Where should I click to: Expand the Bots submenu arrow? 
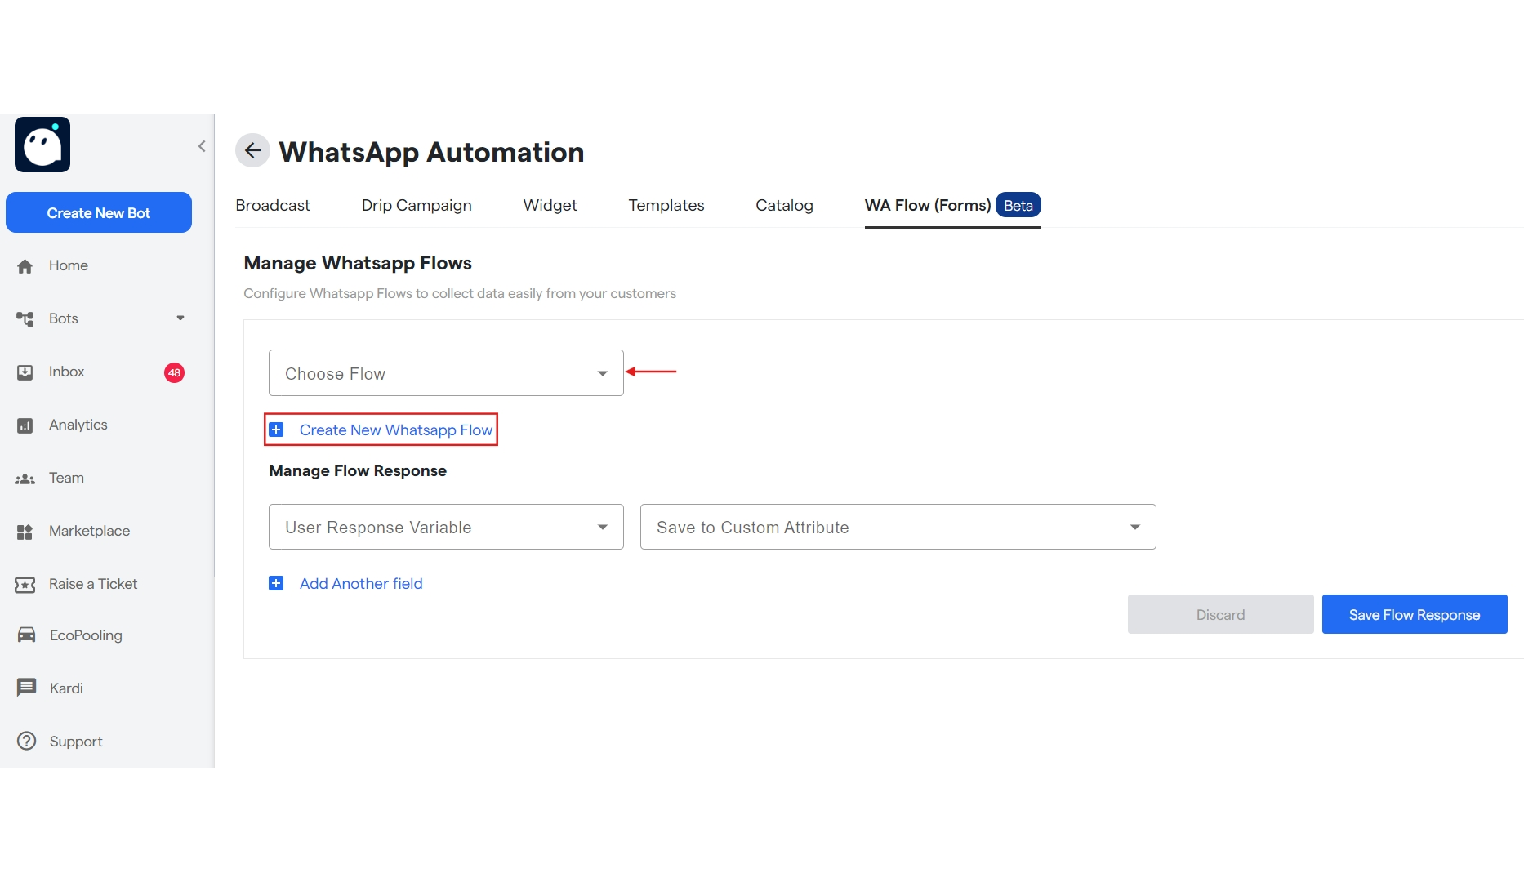click(x=180, y=318)
